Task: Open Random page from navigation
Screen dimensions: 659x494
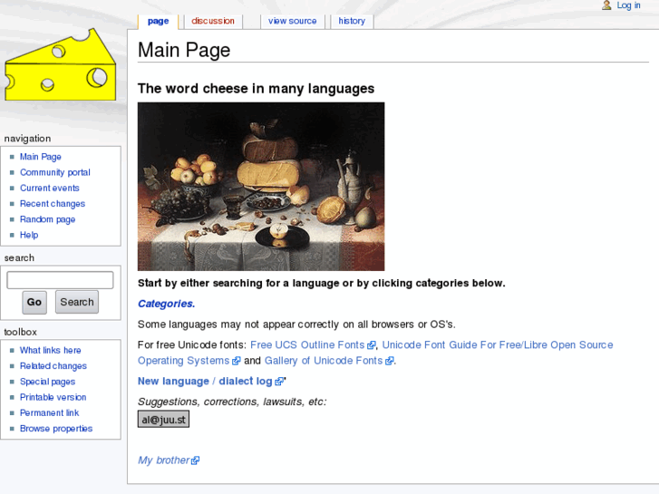Action: click(x=47, y=219)
